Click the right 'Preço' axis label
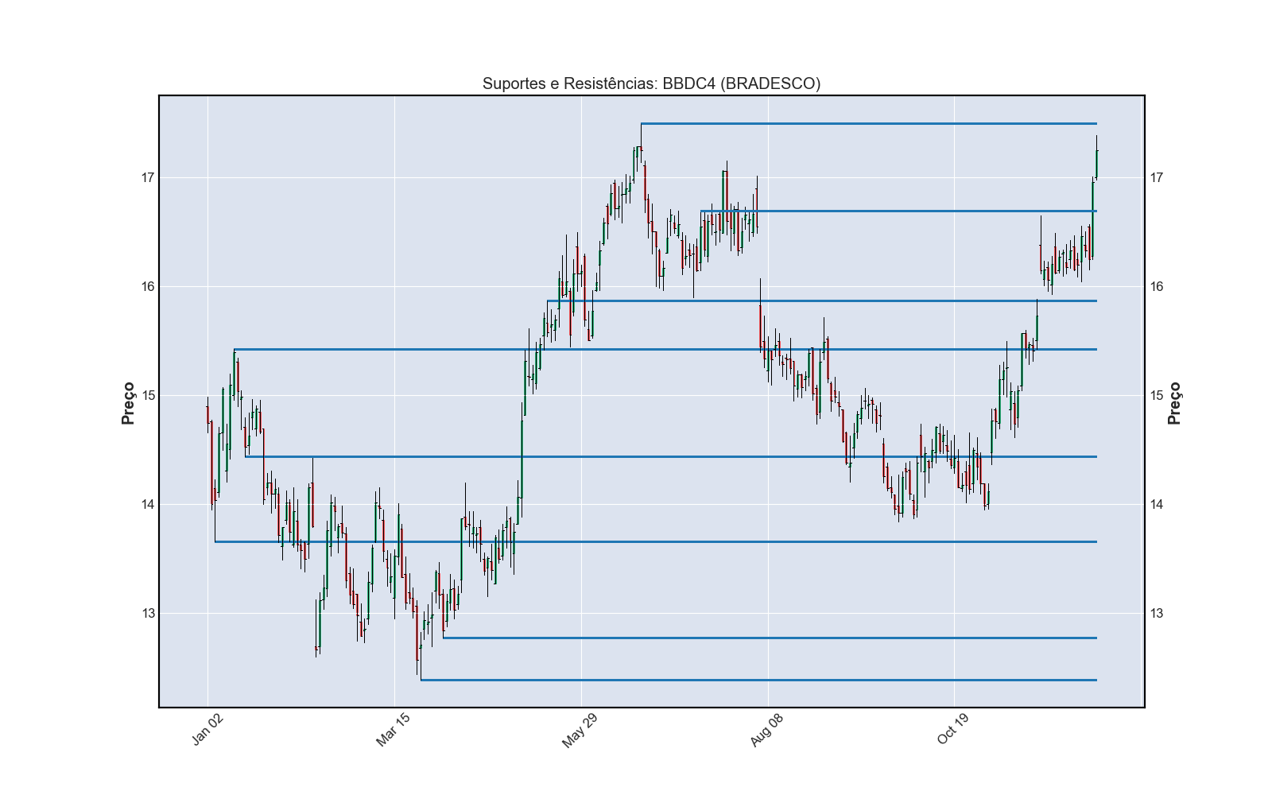This screenshot has width=1272, height=795. 1174,403
